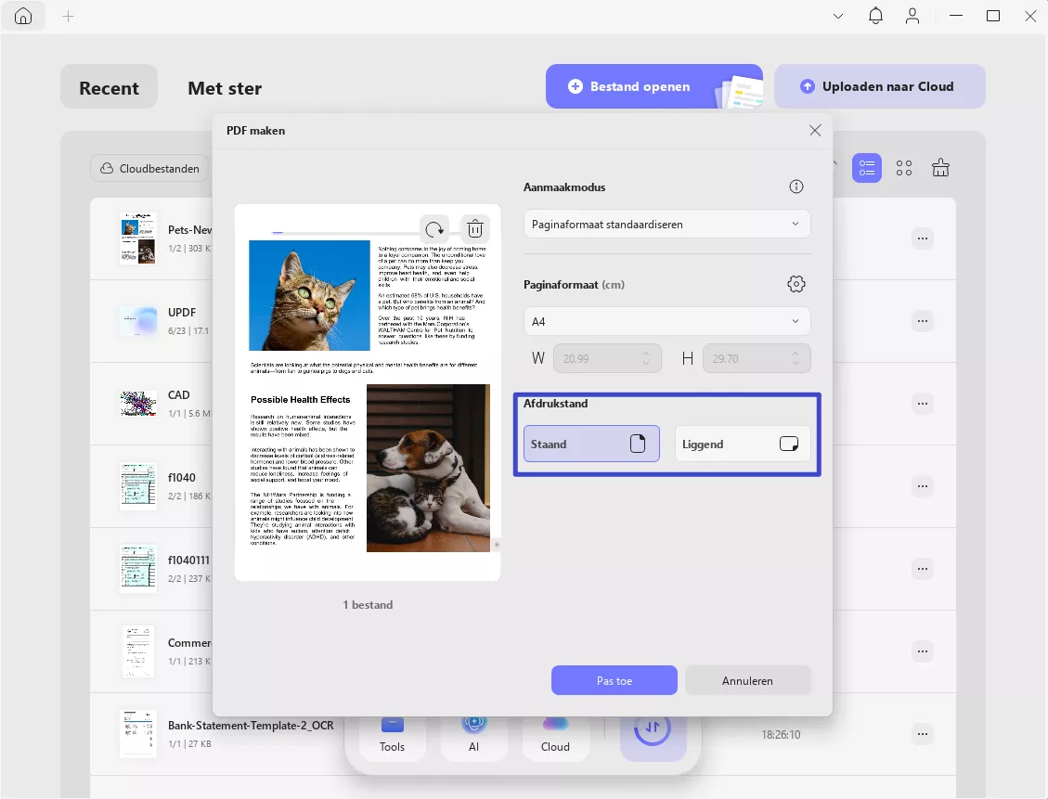This screenshot has height=799, width=1048.
Task: Select the file name Bank-Statement-Template-2_OCR
Action: (x=251, y=726)
